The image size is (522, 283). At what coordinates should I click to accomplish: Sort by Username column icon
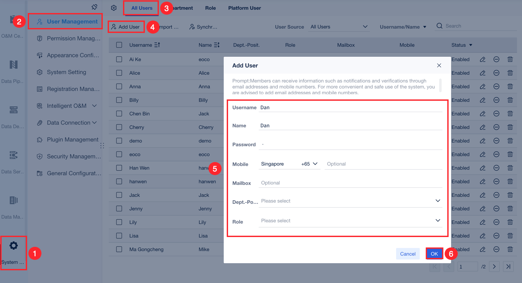click(x=157, y=45)
